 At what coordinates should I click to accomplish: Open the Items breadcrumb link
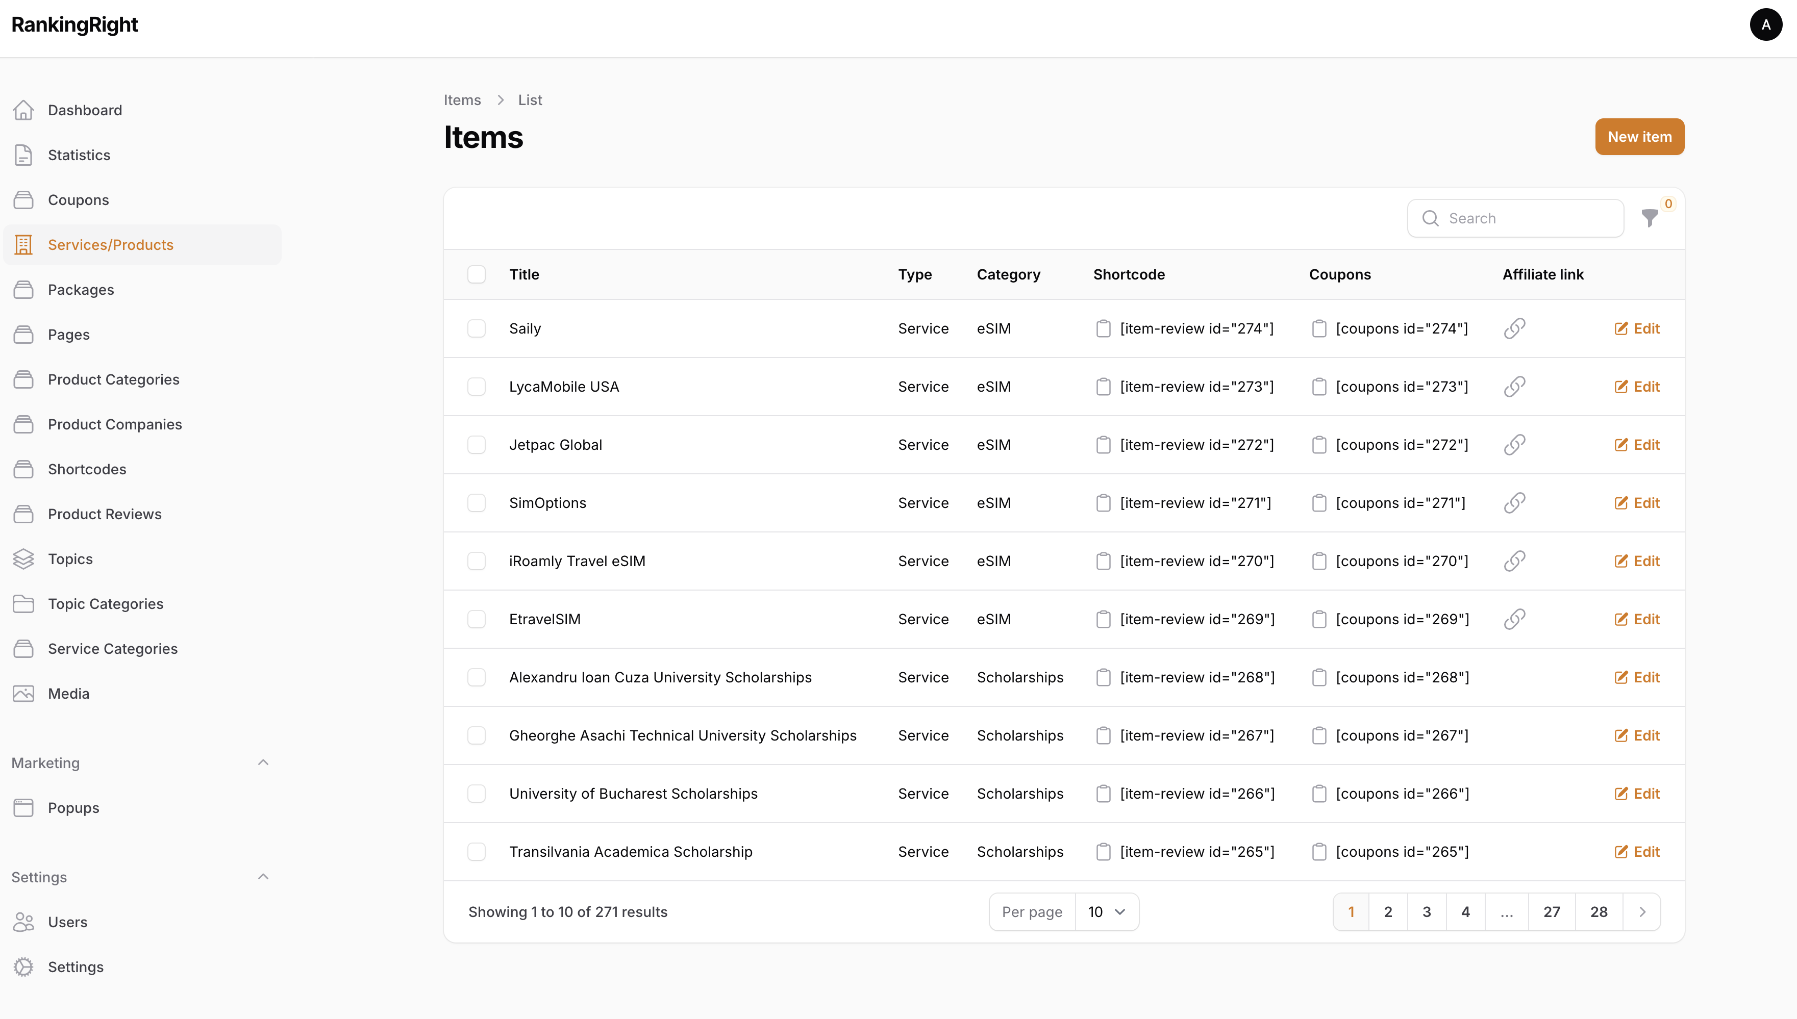click(x=461, y=99)
